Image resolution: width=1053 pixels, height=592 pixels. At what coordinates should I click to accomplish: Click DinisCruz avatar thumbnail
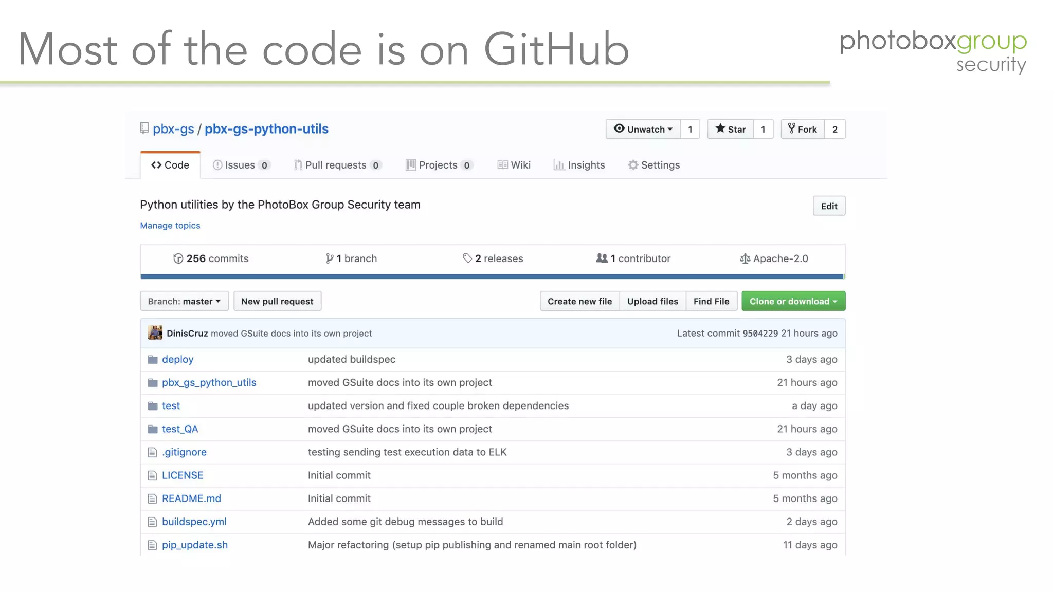155,332
